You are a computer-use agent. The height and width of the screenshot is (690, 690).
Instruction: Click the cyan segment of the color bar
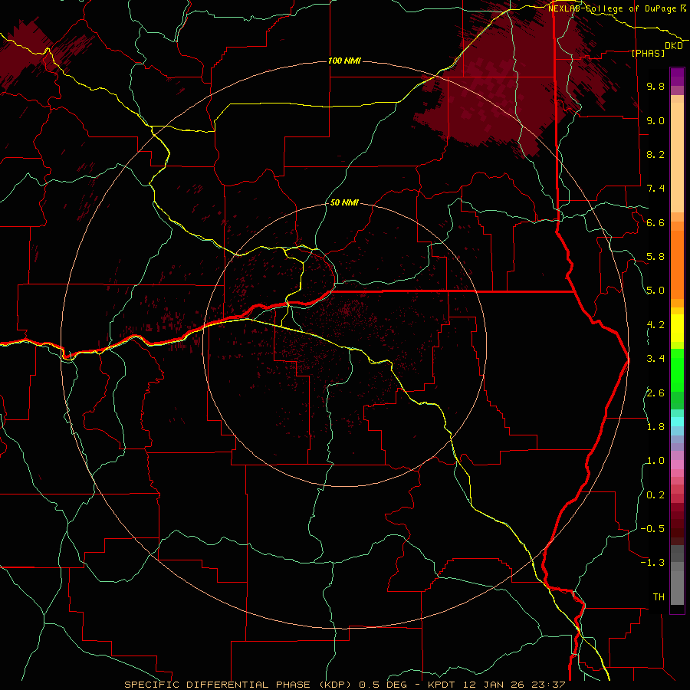point(677,422)
